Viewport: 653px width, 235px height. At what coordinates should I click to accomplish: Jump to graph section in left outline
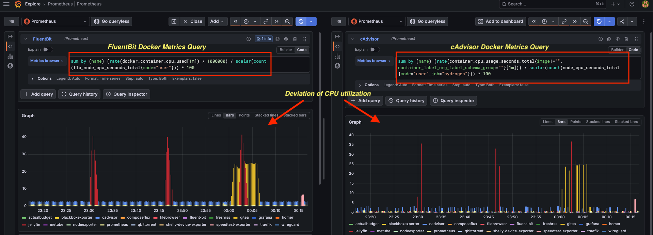(x=10, y=56)
